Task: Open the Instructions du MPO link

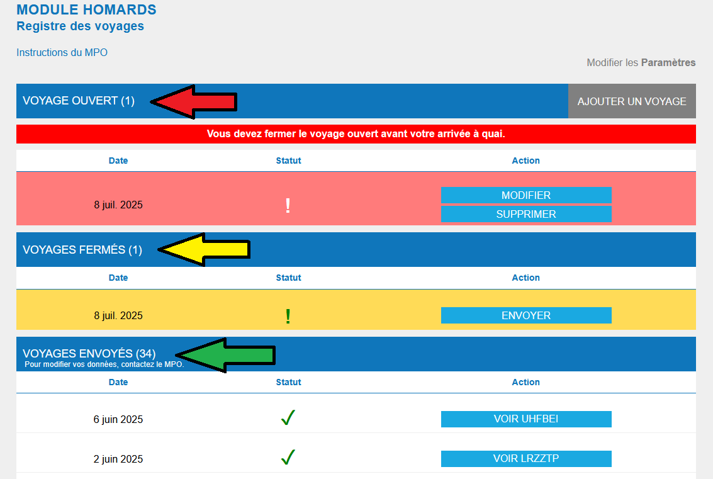Action: tap(62, 53)
